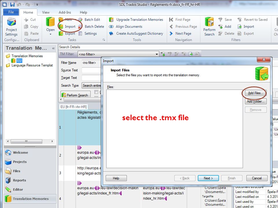This screenshot has height=208, width=278.
Task: Select translation unit row 4
Action: tap(60, 199)
